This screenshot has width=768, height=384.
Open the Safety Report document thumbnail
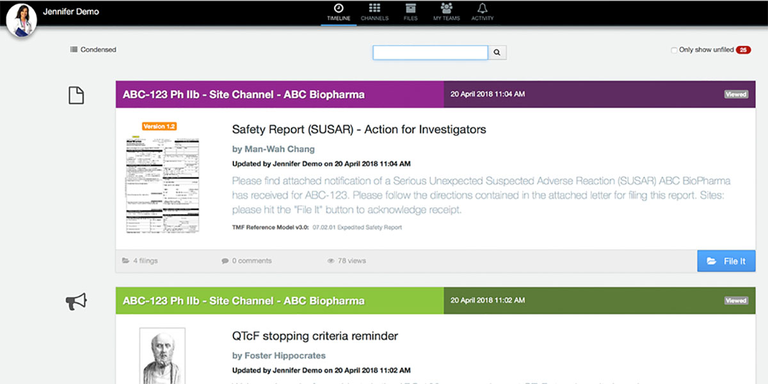163,178
